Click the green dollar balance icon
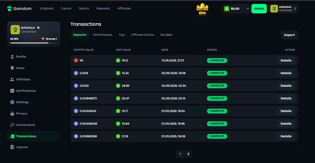315x163 pixels. 227,9
